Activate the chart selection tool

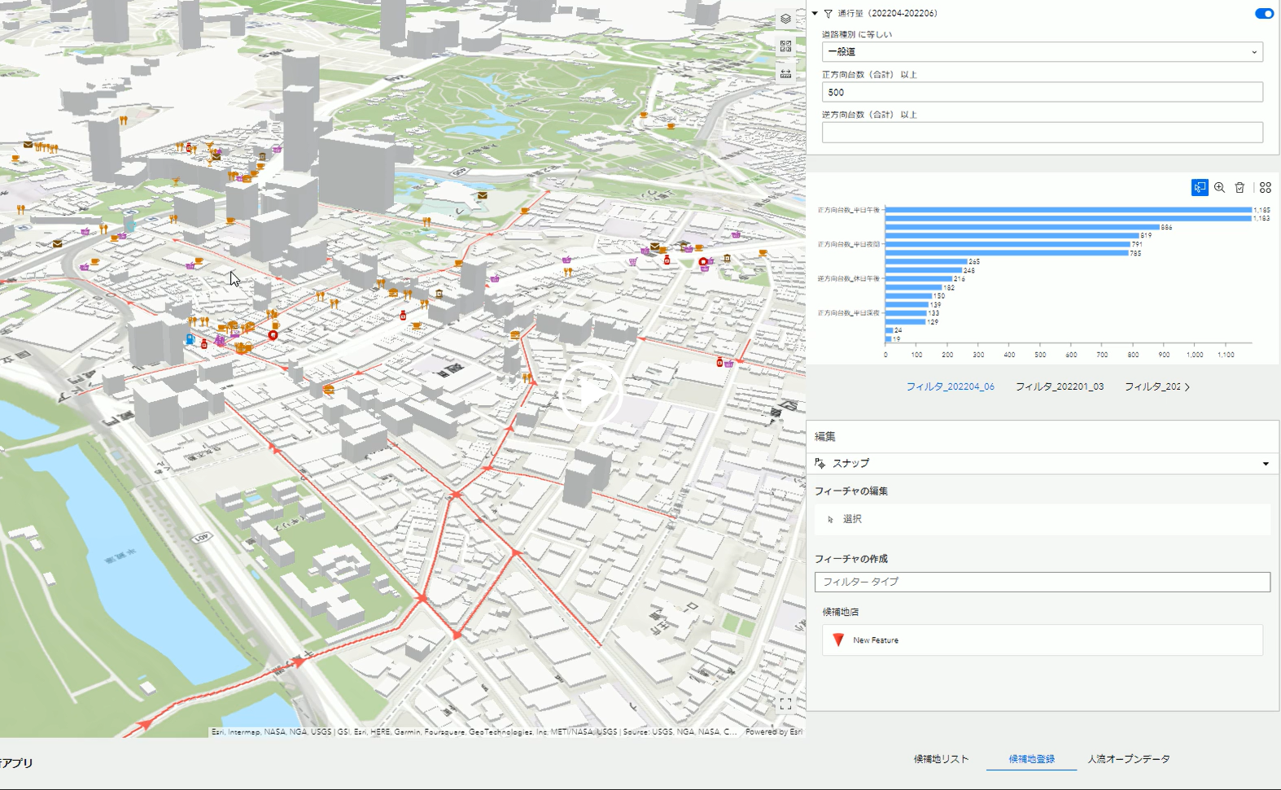point(1200,188)
